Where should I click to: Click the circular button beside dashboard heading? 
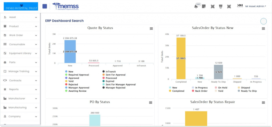(263, 21)
